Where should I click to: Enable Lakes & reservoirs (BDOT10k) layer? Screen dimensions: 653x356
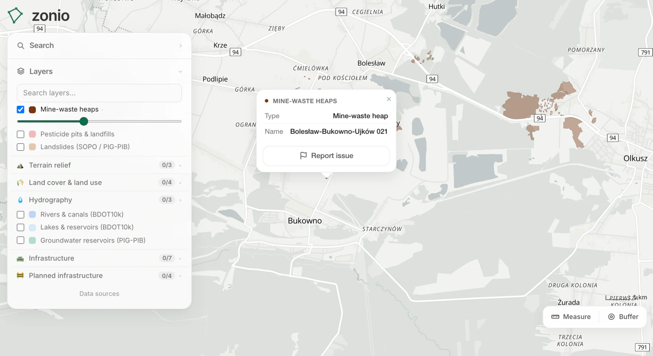[21, 227]
